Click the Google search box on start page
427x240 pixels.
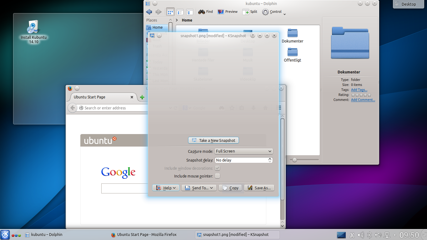(x=125, y=188)
